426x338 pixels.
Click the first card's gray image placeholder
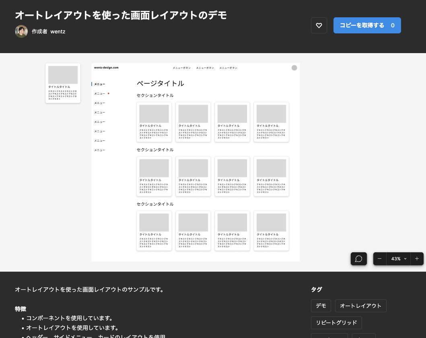[154, 113]
